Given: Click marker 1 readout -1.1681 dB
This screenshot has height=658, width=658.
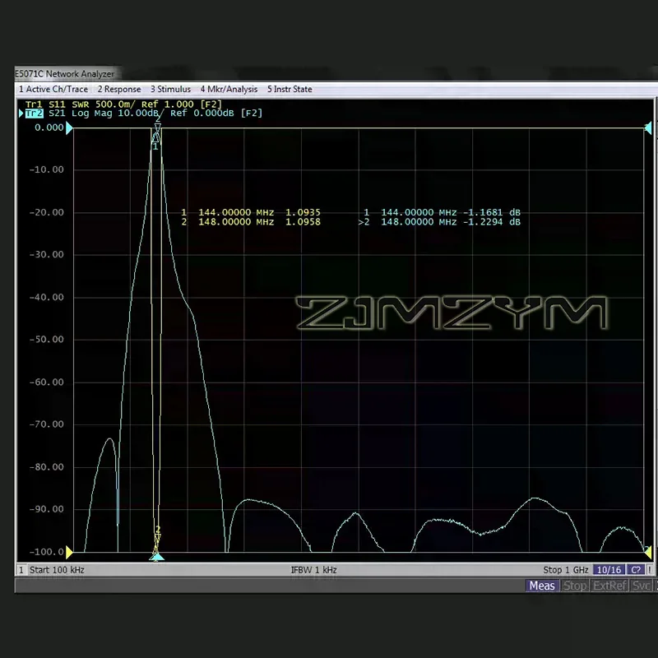Looking at the screenshot, I should point(491,212).
